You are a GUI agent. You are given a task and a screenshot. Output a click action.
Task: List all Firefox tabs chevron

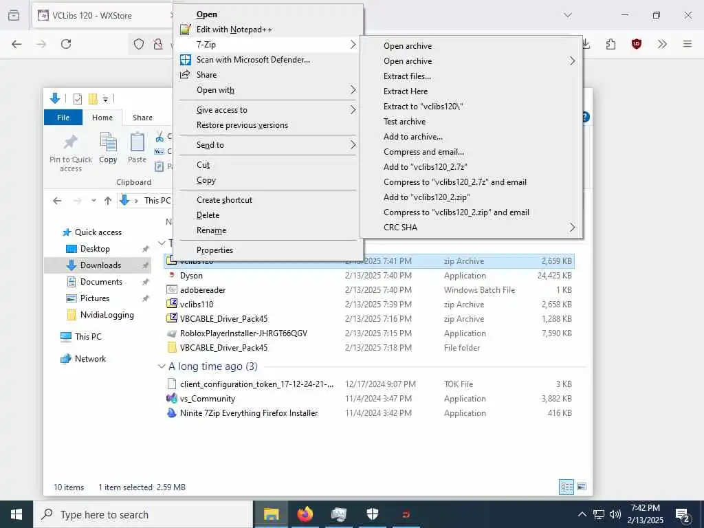[x=568, y=15]
